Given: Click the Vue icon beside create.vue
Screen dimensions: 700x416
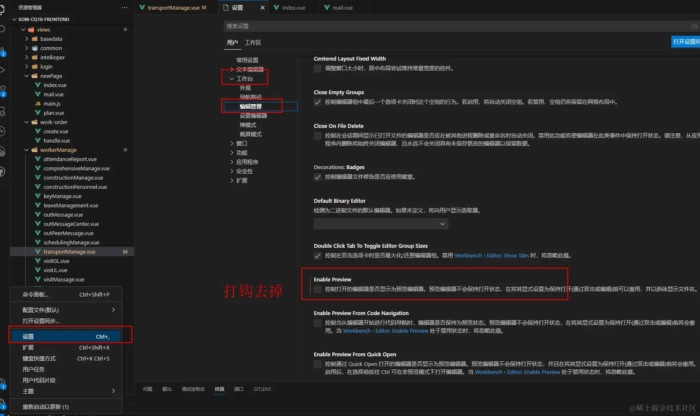Looking at the screenshot, I should click(38, 131).
